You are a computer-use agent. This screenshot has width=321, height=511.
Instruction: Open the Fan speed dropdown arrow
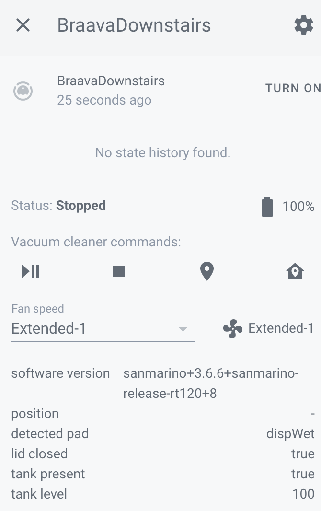tap(183, 329)
